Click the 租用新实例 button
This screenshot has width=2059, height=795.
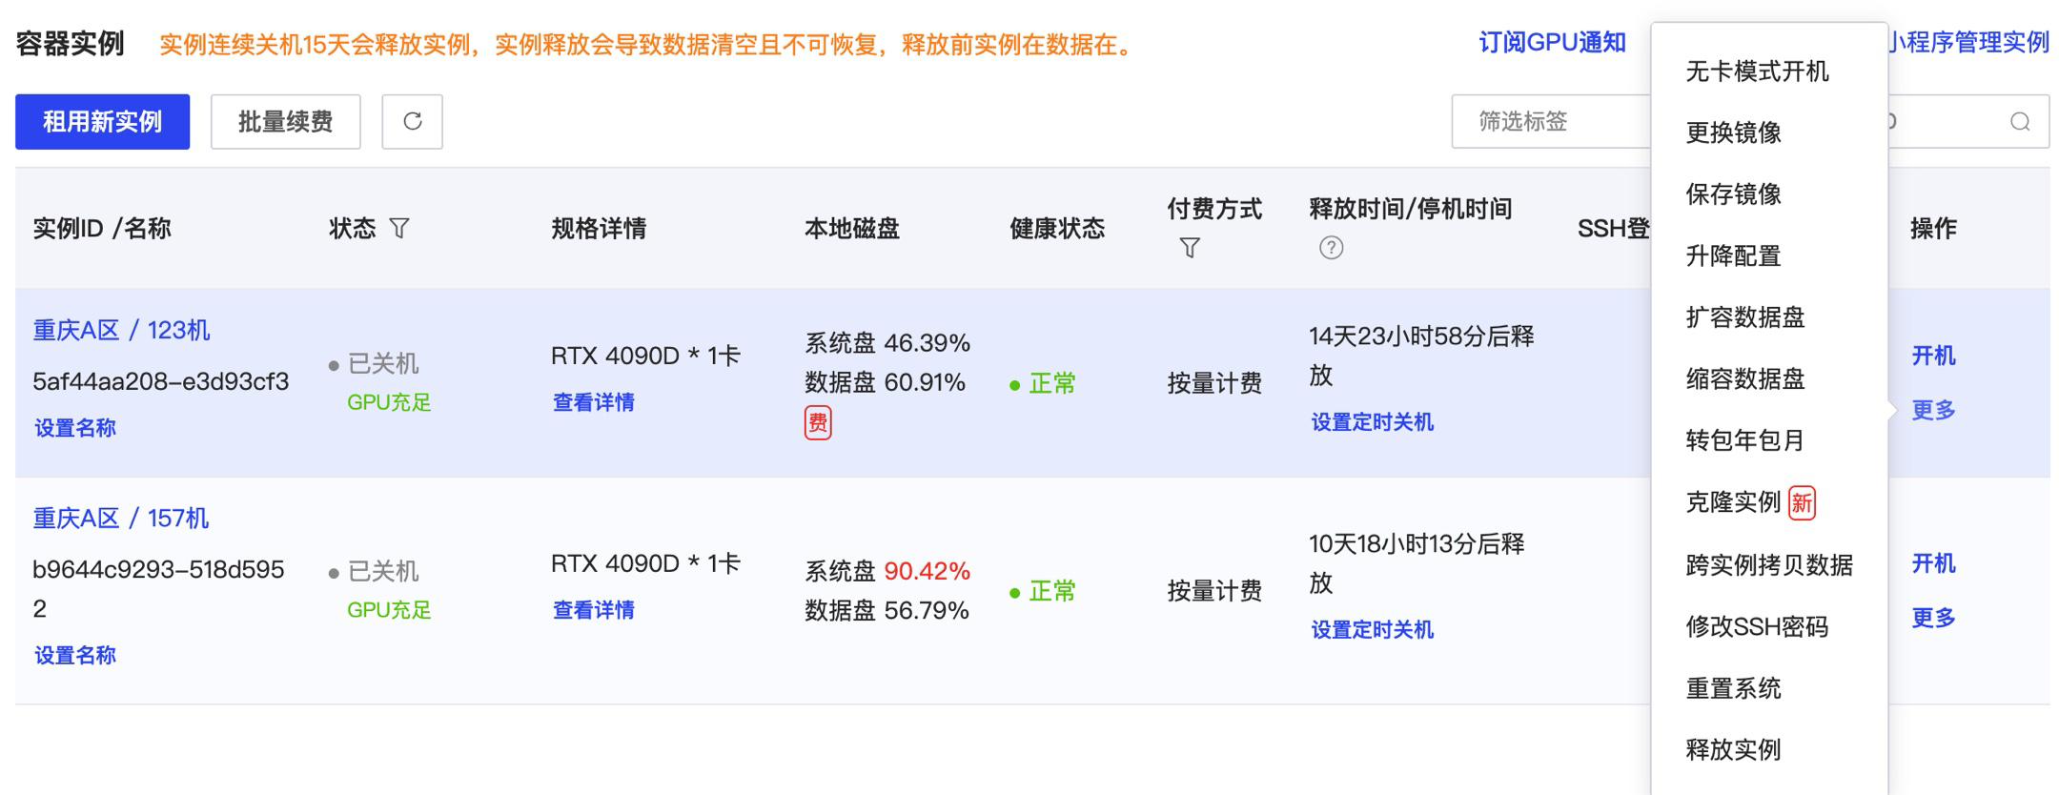102,122
